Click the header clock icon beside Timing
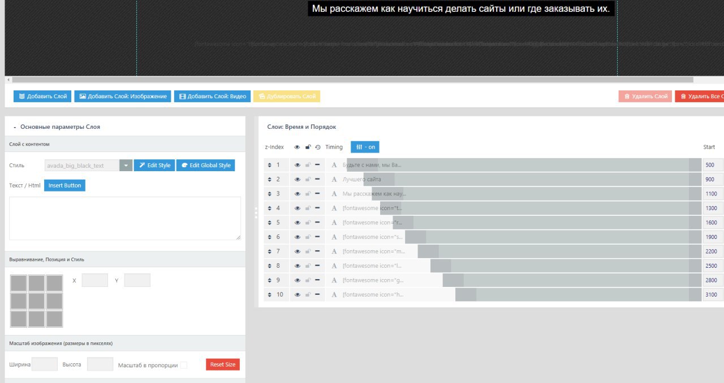Screen dimensions: 724x383 [318, 147]
